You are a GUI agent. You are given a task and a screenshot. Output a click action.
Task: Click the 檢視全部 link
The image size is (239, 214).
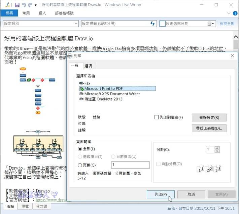tap(227, 24)
